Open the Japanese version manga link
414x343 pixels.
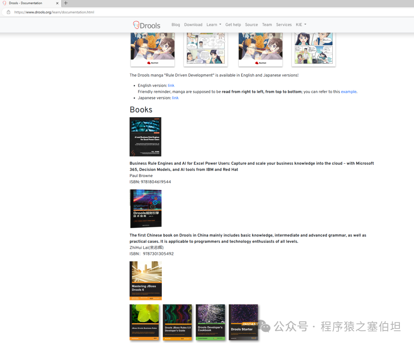coord(175,98)
